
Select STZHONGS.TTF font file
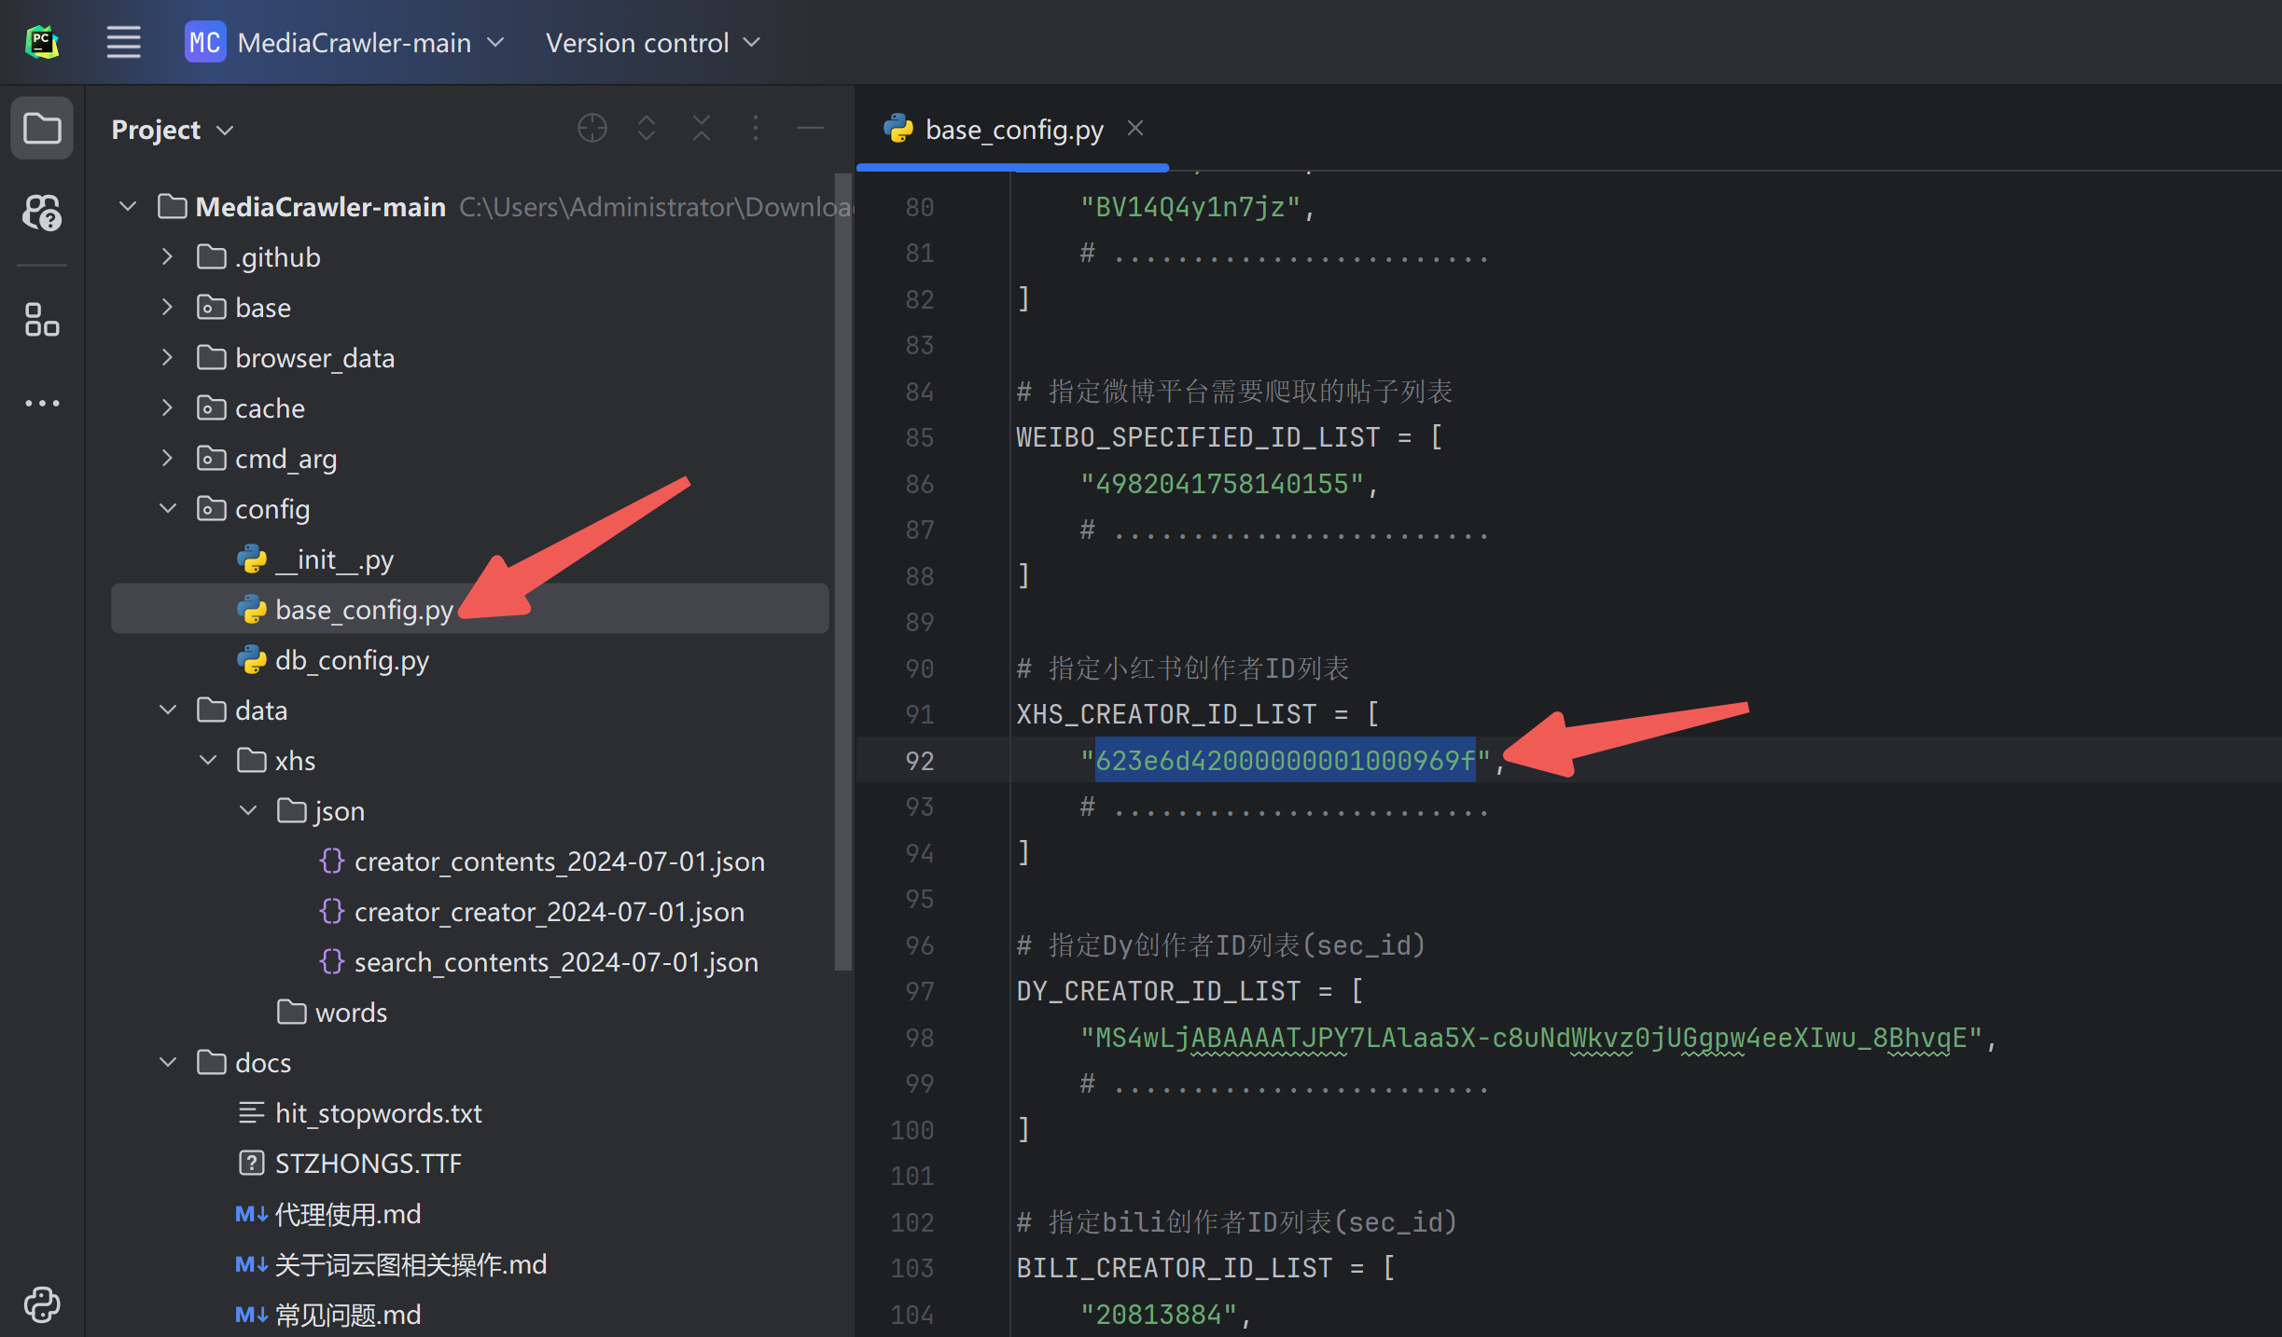click(368, 1164)
